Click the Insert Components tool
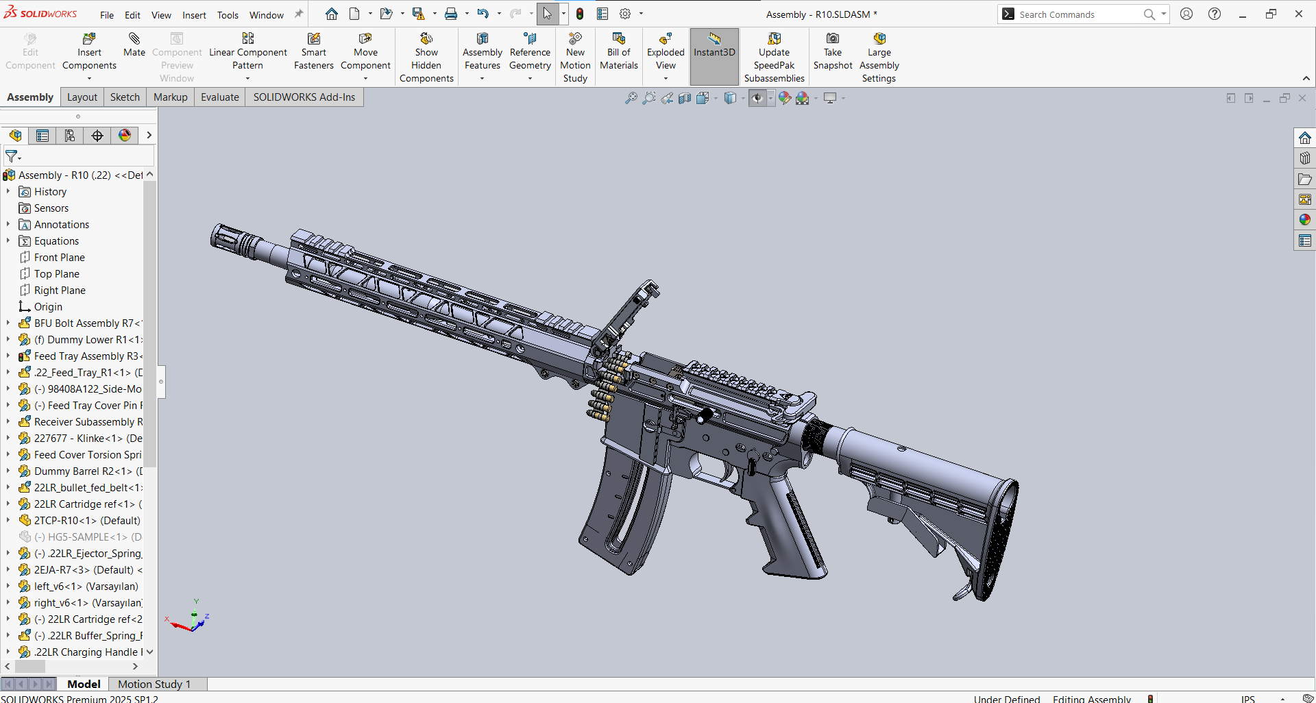Image resolution: width=1316 pixels, height=703 pixels. 89,52
